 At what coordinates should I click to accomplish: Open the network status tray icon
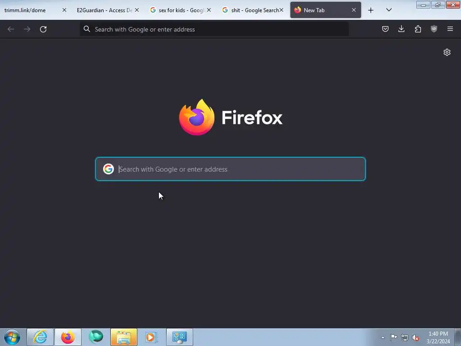click(x=405, y=337)
